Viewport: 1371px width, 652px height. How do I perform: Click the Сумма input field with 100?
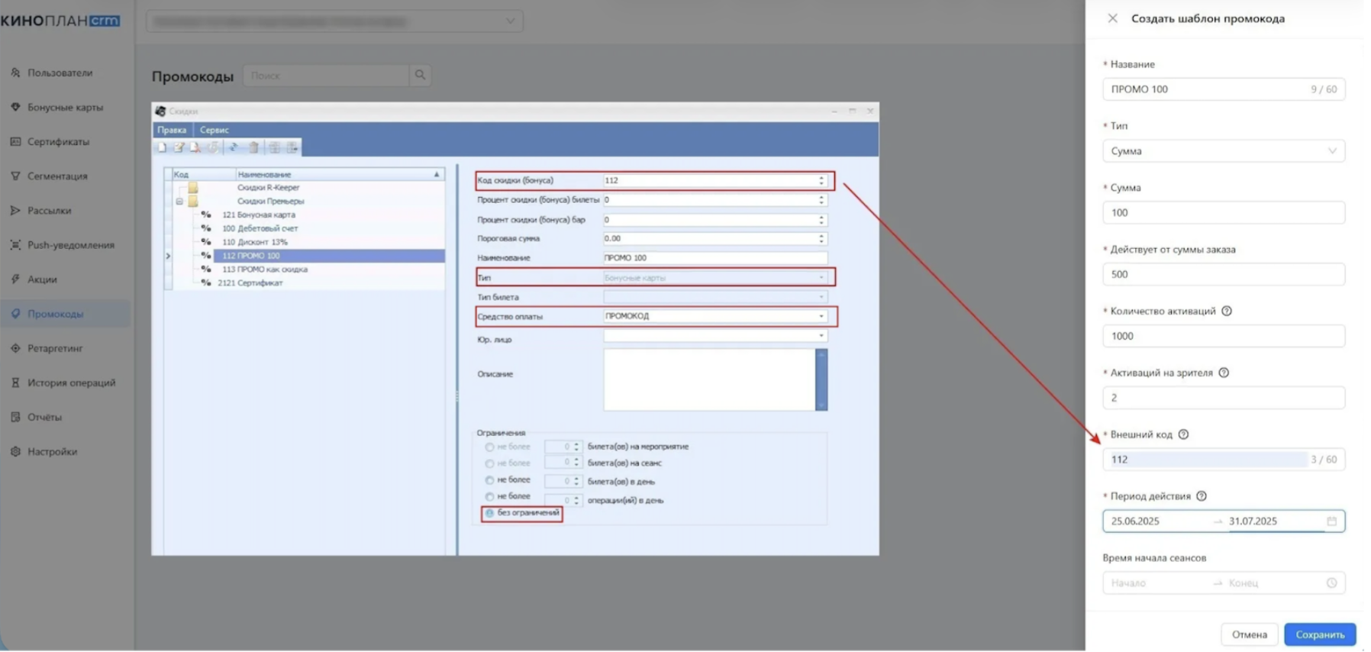[x=1223, y=213]
